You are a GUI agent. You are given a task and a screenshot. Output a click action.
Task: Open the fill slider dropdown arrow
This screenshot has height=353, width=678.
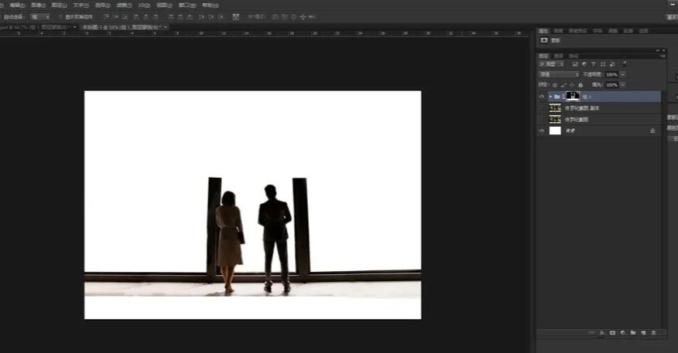[x=622, y=85]
